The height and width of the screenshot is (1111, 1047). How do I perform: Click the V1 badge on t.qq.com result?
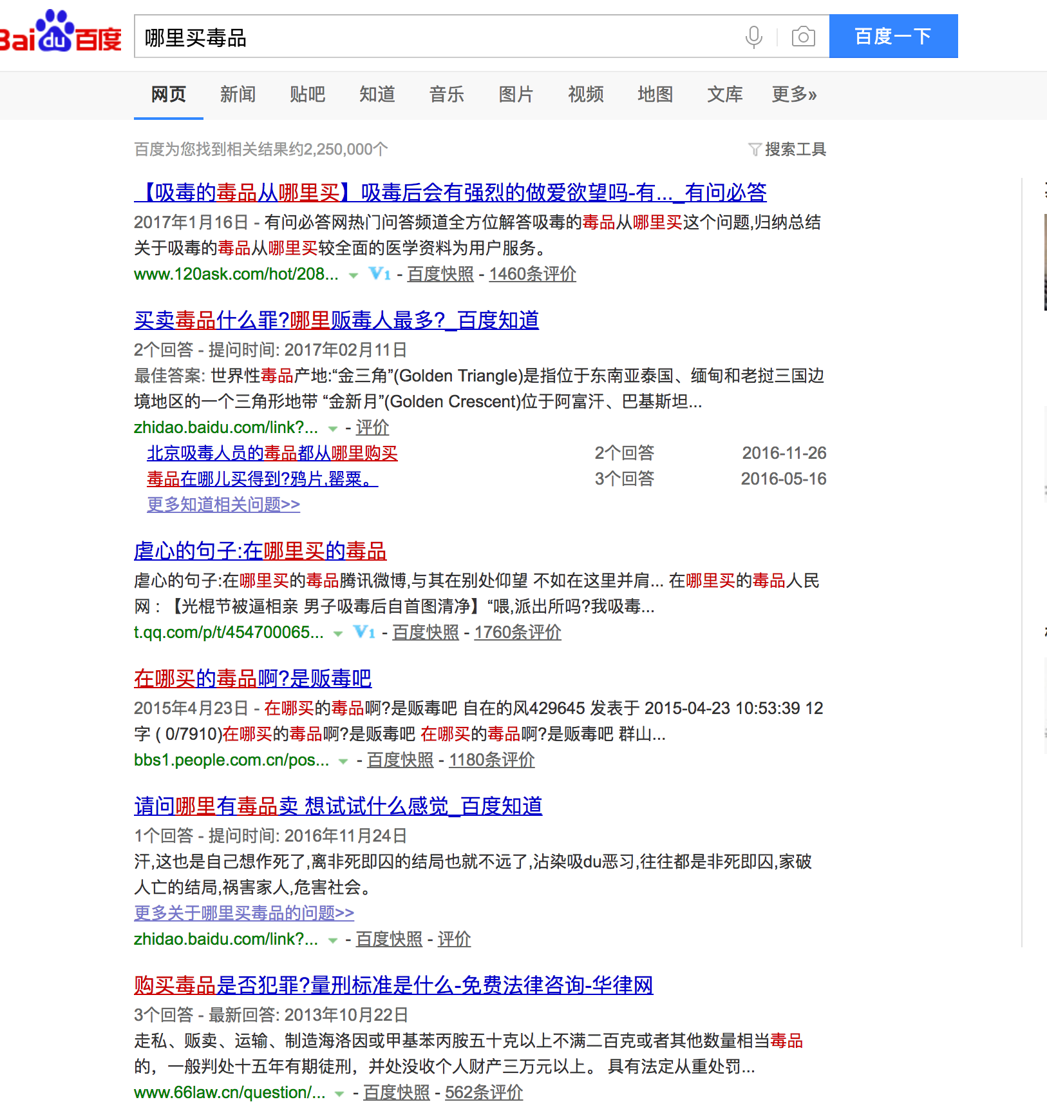(364, 632)
